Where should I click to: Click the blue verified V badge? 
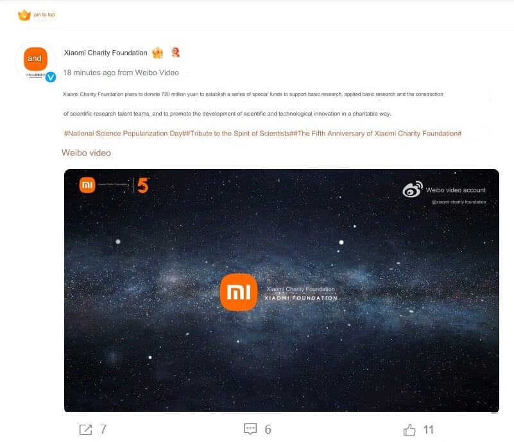tap(51, 77)
